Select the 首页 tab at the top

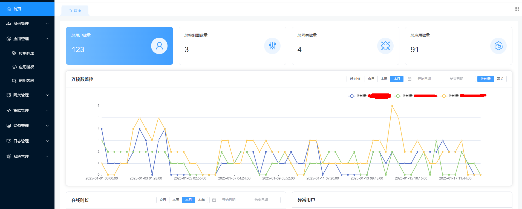point(75,11)
